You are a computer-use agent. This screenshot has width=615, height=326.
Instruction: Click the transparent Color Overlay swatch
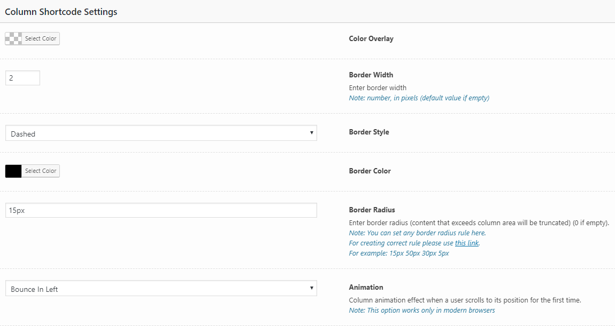[x=13, y=38]
